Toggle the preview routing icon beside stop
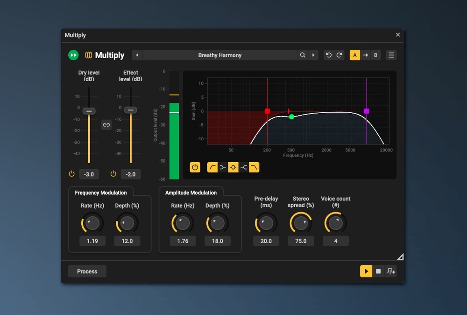 (x=390, y=271)
